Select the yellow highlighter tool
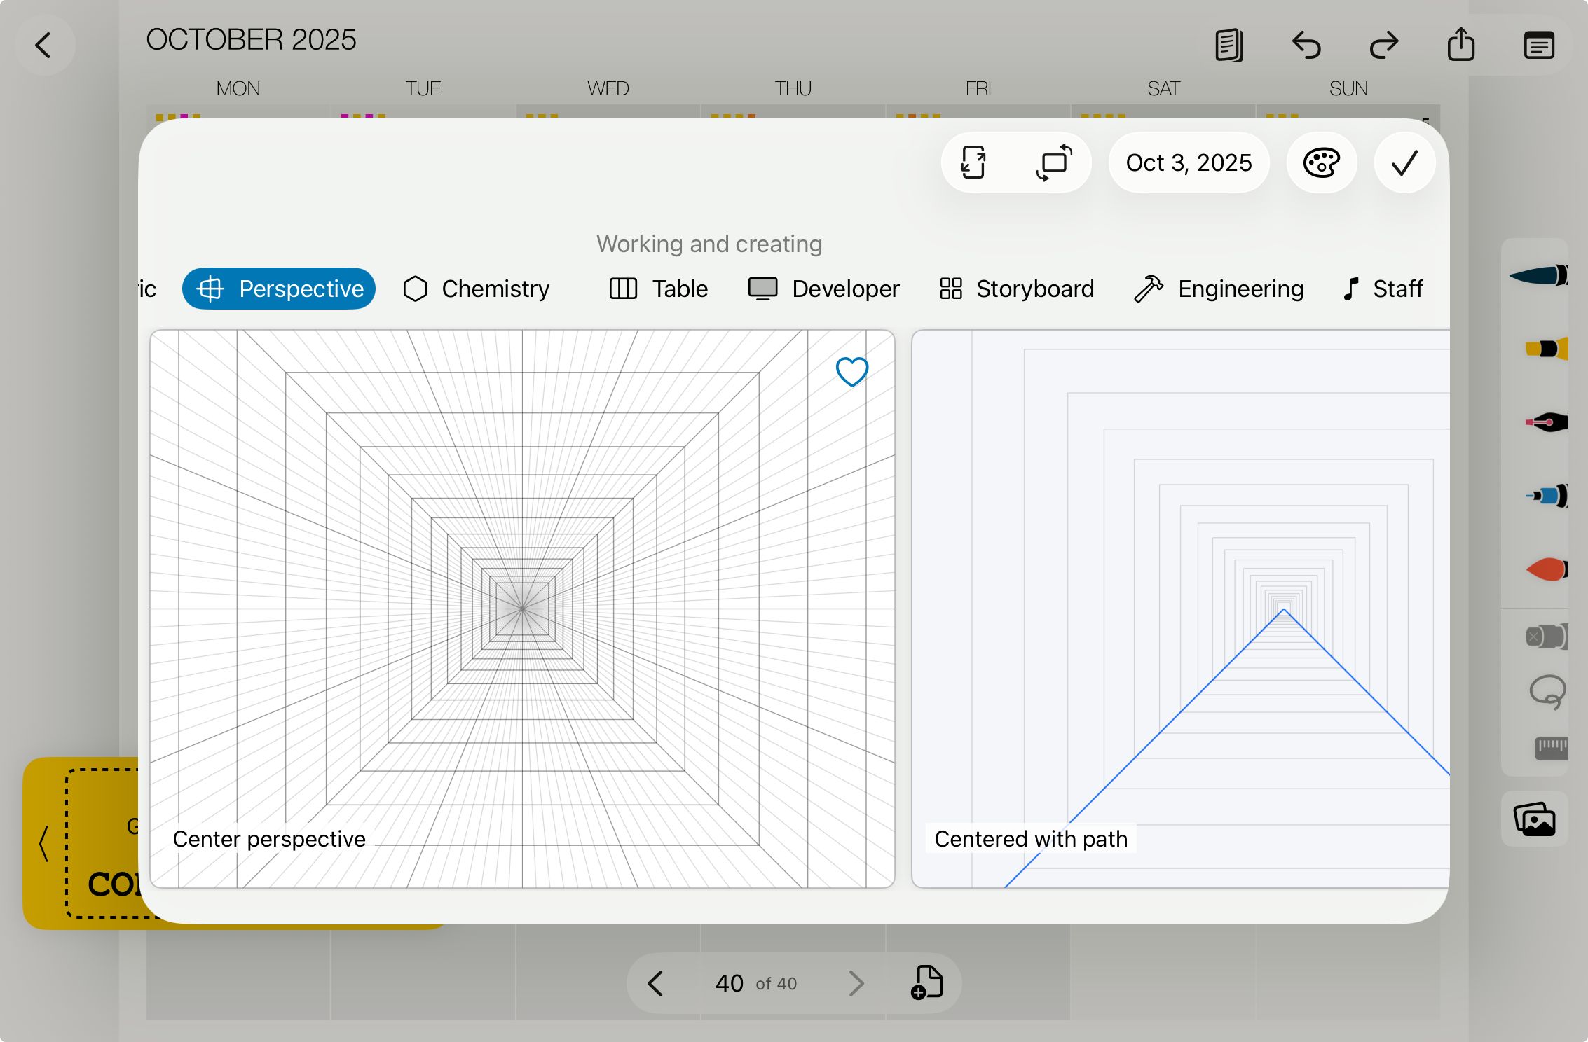This screenshot has height=1042, width=1588. tap(1546, 348)
